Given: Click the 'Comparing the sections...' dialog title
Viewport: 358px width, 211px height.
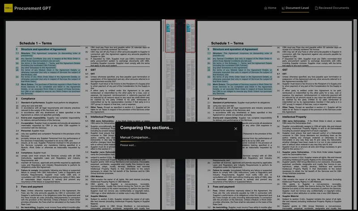Looking at the screenshot, I should 147,128.
